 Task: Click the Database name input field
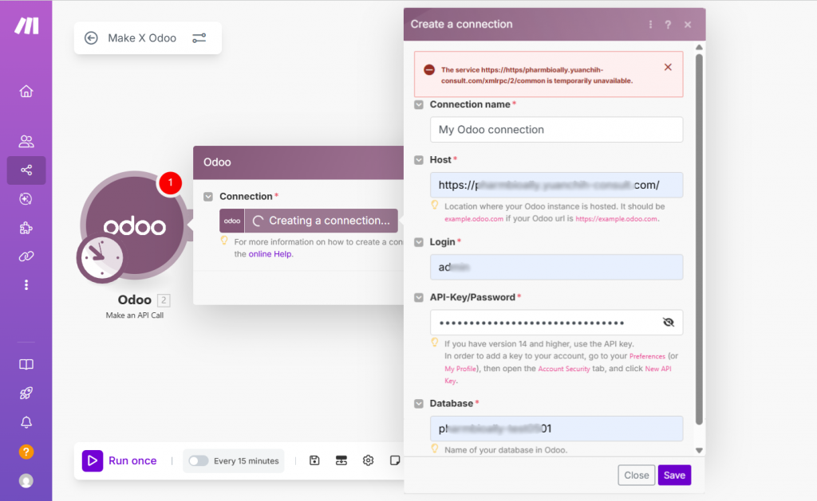(x=556, y=429)
